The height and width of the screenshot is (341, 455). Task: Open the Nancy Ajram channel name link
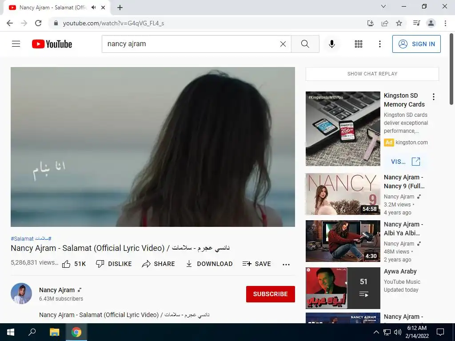(x=57, y=290)
